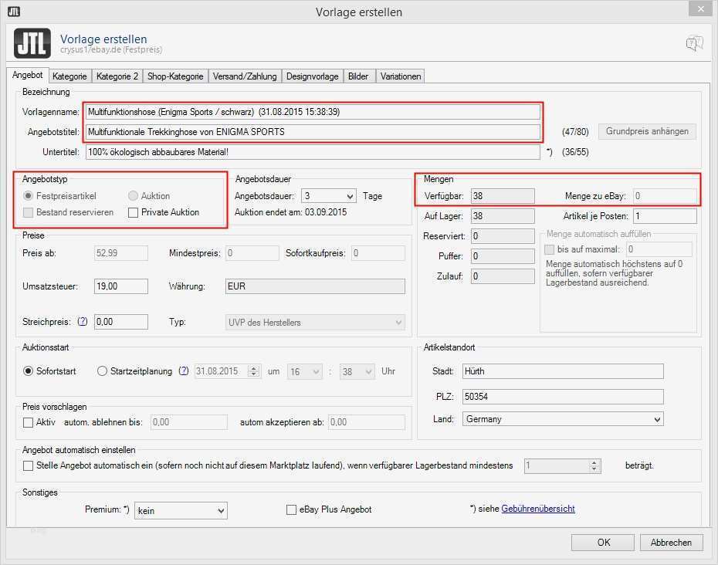
Task: Open the Bilder tab
Action: coord(359,75)
